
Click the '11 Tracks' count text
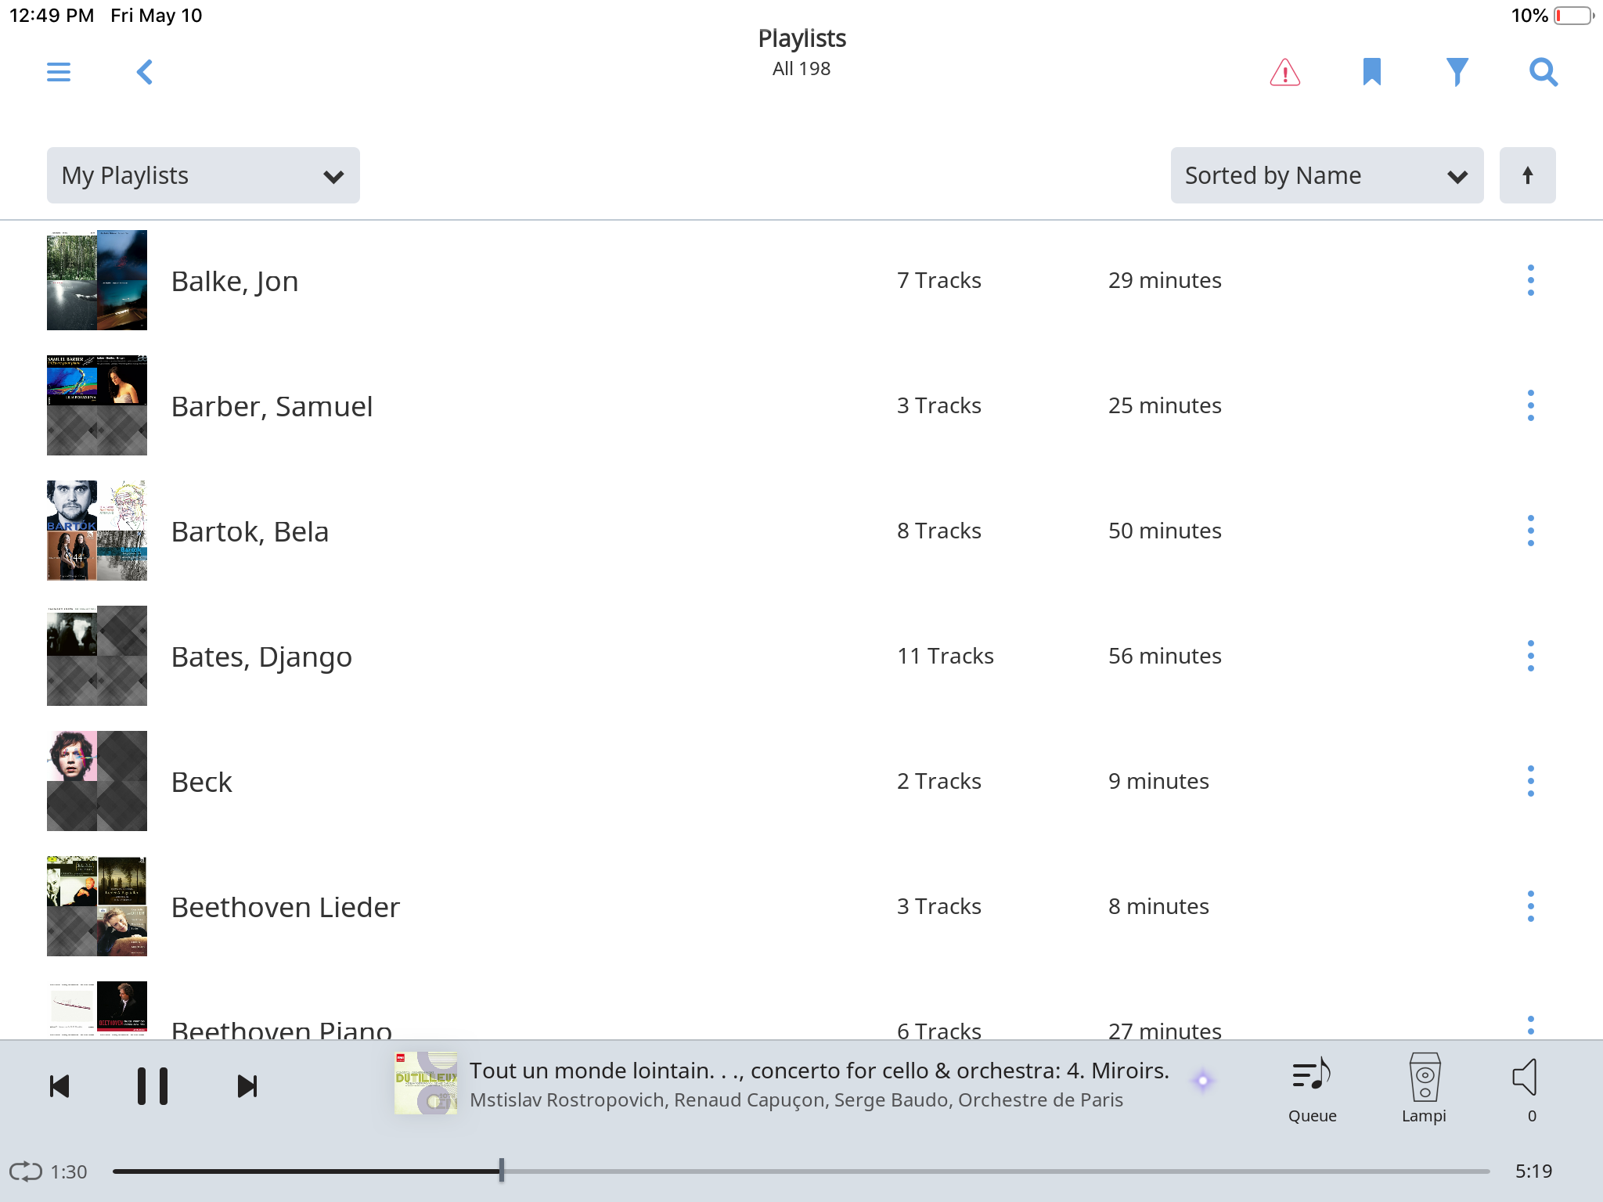point(945,656)
